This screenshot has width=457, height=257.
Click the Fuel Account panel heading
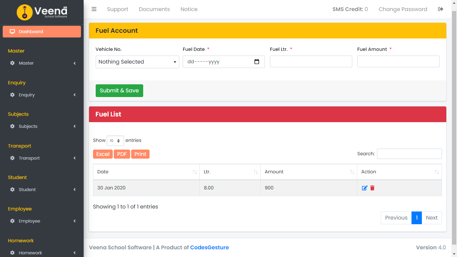[x=268, y=30]
